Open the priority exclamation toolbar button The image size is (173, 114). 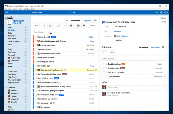pyautogui.click(x=65, y=26)
